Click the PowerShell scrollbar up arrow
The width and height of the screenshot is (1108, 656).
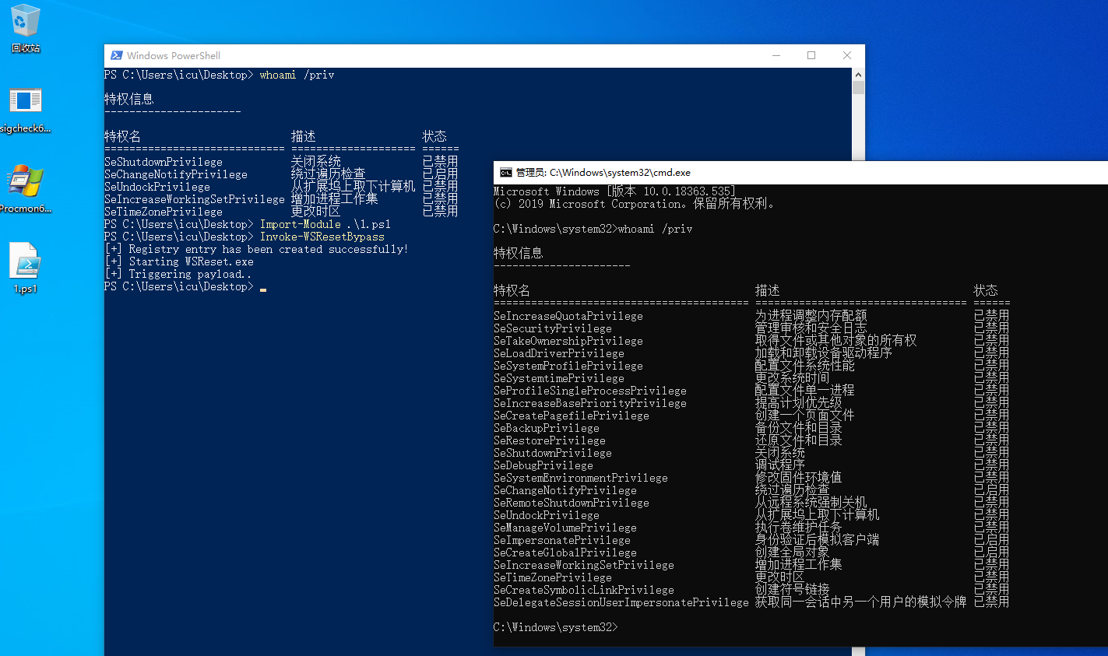click(858, 75)
